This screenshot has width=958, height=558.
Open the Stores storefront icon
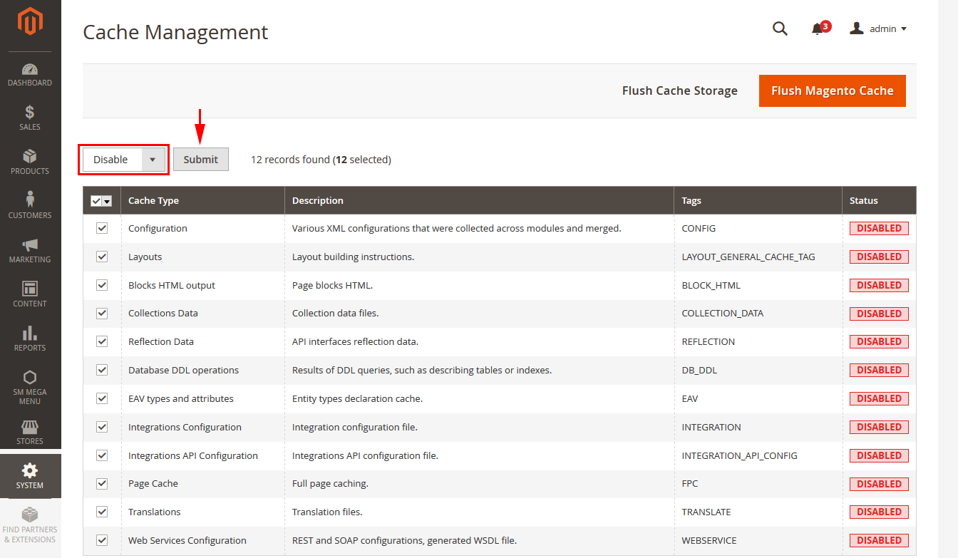click(30, 427)
